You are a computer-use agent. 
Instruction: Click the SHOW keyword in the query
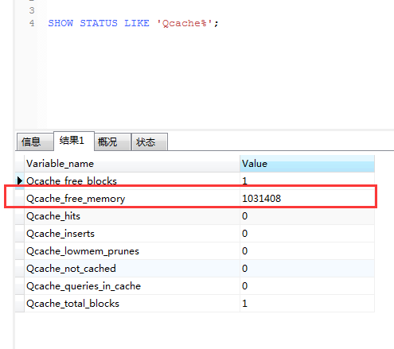tap(60, 23)
